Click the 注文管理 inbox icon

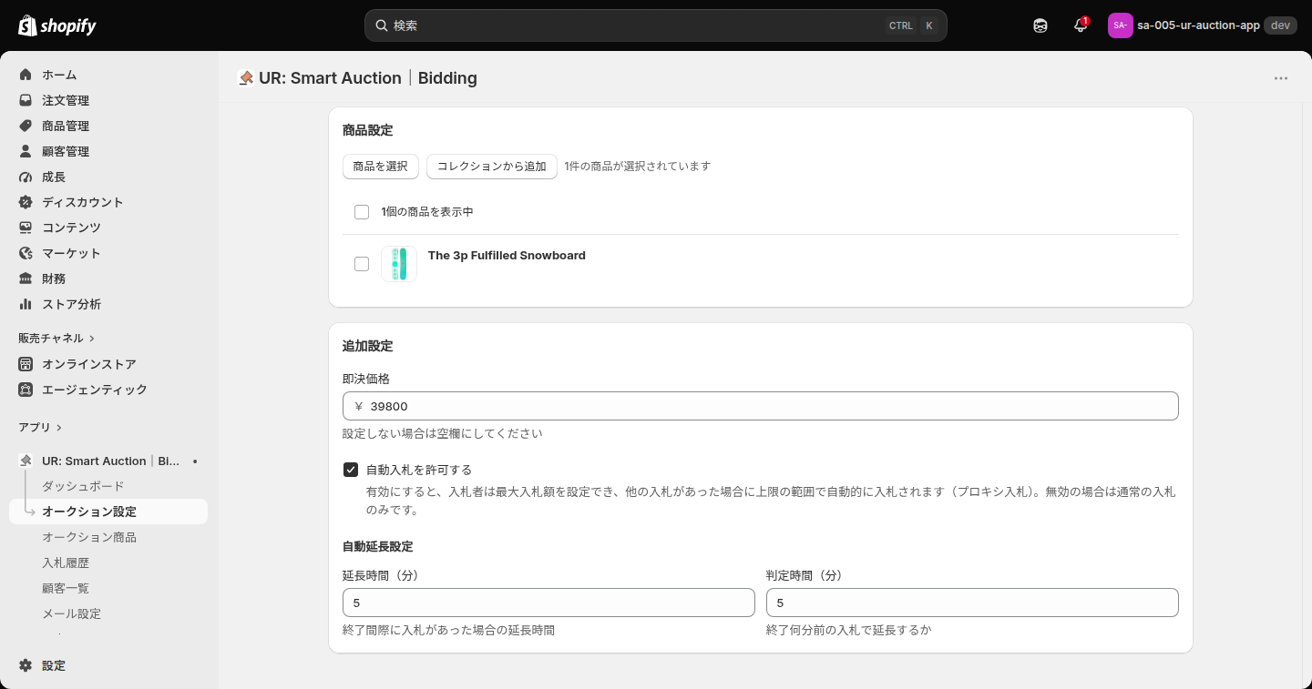26,100
